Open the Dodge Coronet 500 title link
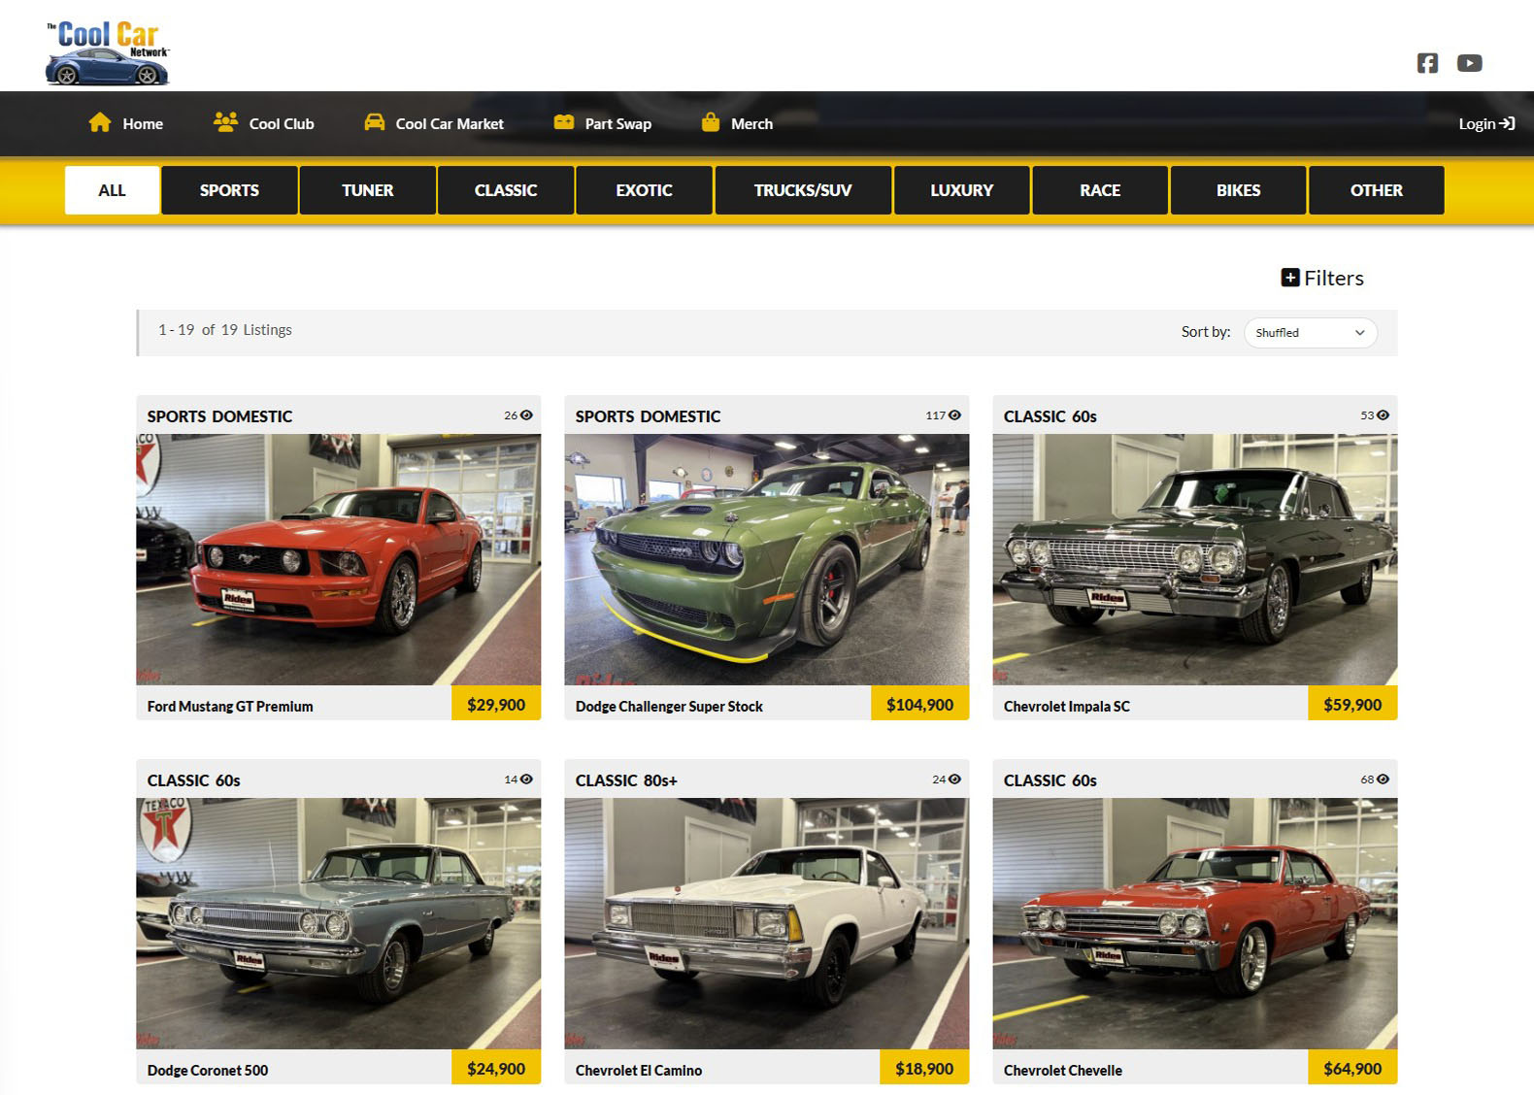The width and height of the screenshot is (1534, 1095). 208,1071
